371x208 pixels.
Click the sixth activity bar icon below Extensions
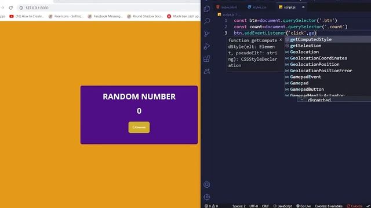[207, 71]
